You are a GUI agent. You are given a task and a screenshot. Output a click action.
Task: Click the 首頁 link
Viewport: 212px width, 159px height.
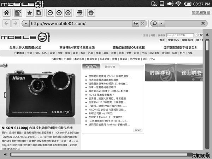(x=162, y=40)
